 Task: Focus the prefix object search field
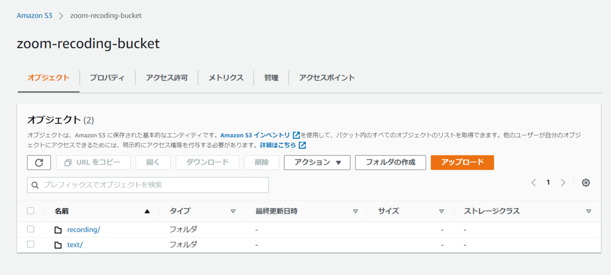(148, 185)
